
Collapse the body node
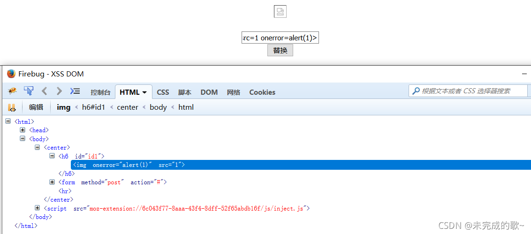[23, 138]
